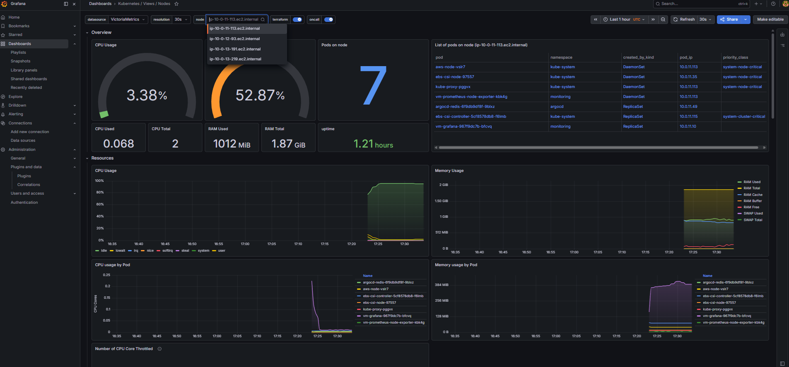Open refresh interval 30s dropdown
This screenshot has width=789, height=367.
coord(706,19)
